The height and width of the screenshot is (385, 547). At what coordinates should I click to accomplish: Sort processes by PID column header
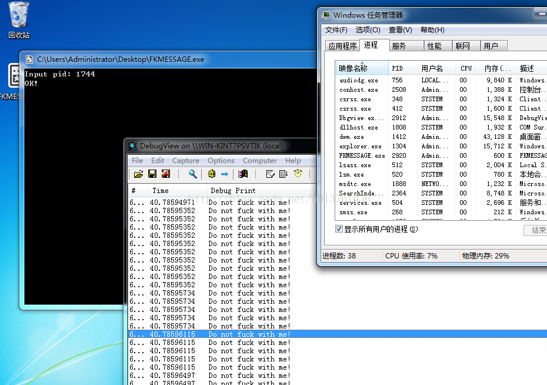[403, 68]
